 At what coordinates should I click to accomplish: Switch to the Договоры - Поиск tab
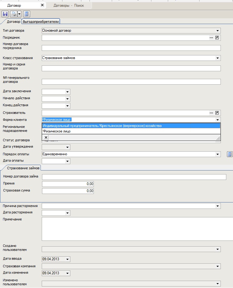pos(69,5)
